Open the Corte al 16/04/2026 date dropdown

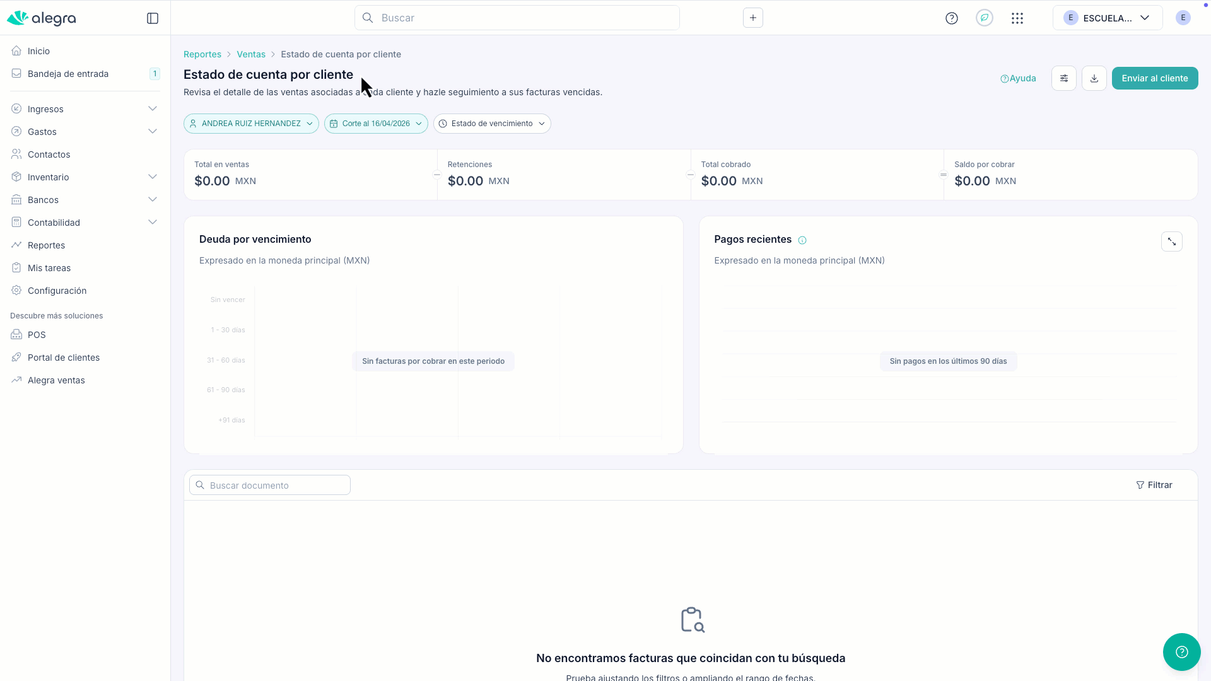pos(376,124)
